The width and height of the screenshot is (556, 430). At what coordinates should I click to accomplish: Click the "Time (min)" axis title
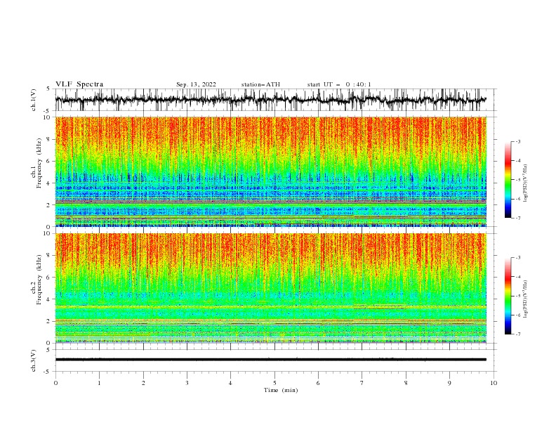pos(281,390)
